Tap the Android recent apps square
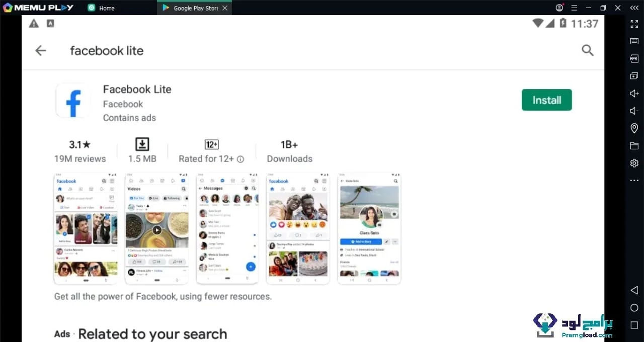This screenshot has width=644, height=342. (x=634, y=325)
